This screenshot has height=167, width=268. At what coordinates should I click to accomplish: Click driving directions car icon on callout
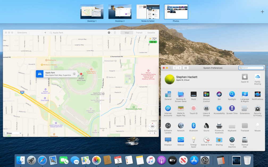tap(40, 74)
